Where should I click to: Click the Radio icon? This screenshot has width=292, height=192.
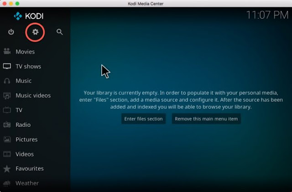(x=7, y=125)
